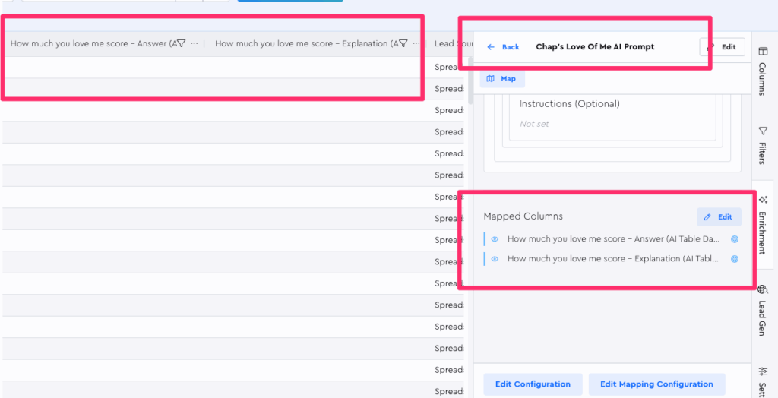Screen dimensions: 778x398
Task: Click the Edit Configuration button
Action: 533,384
